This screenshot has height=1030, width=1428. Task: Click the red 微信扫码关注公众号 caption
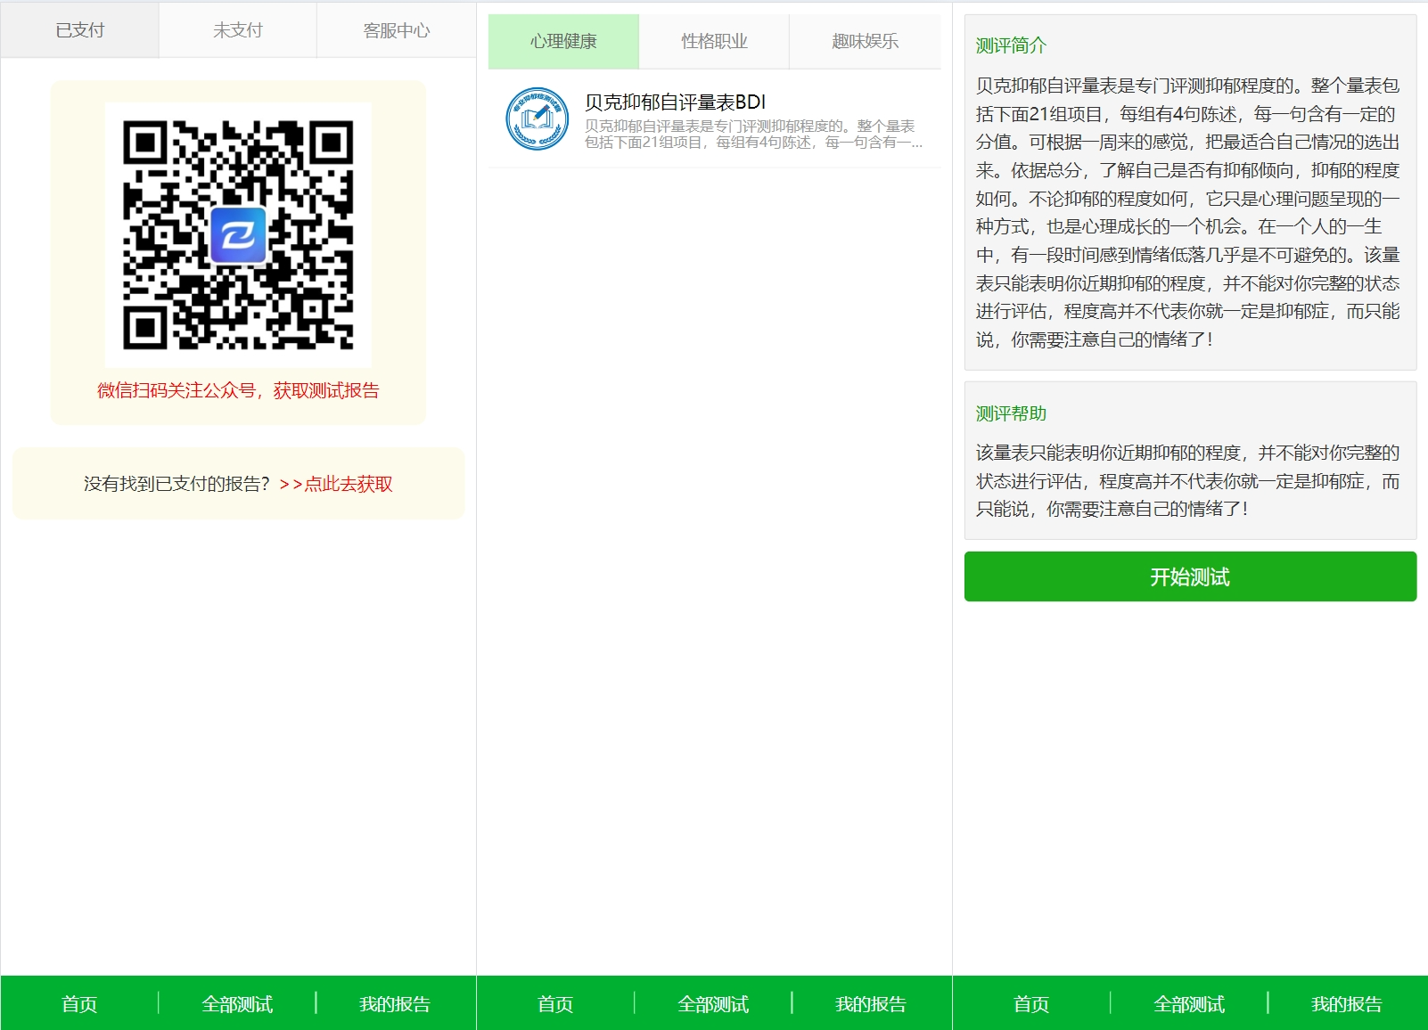tap(238, 390)
